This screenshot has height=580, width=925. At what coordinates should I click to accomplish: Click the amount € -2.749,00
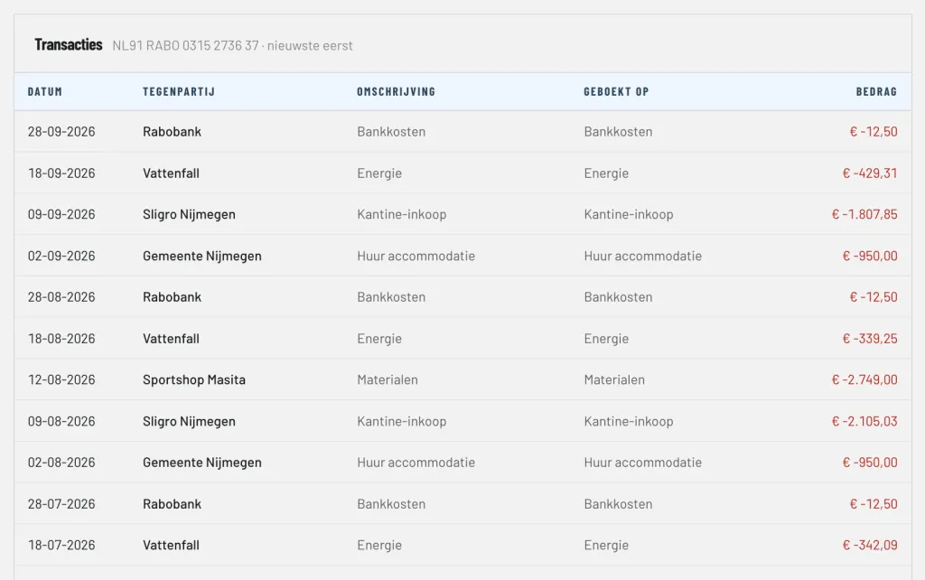(x=864, y=379)
